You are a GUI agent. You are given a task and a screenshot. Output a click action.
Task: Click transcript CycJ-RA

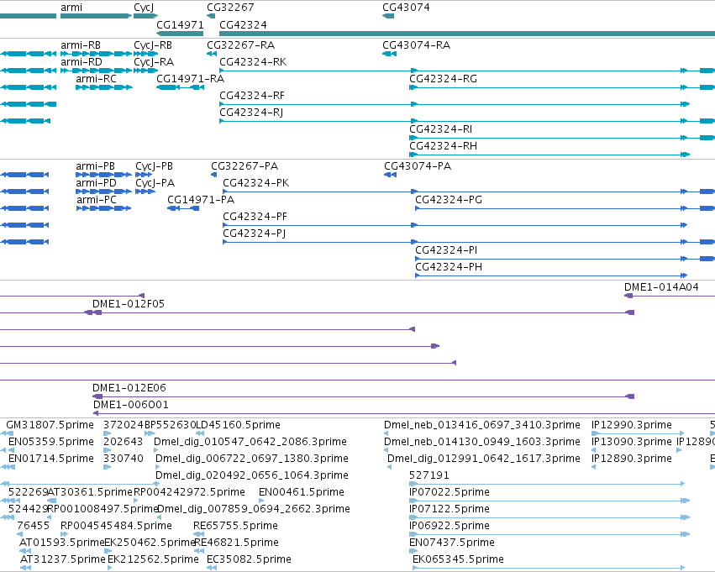click(154, 62)
